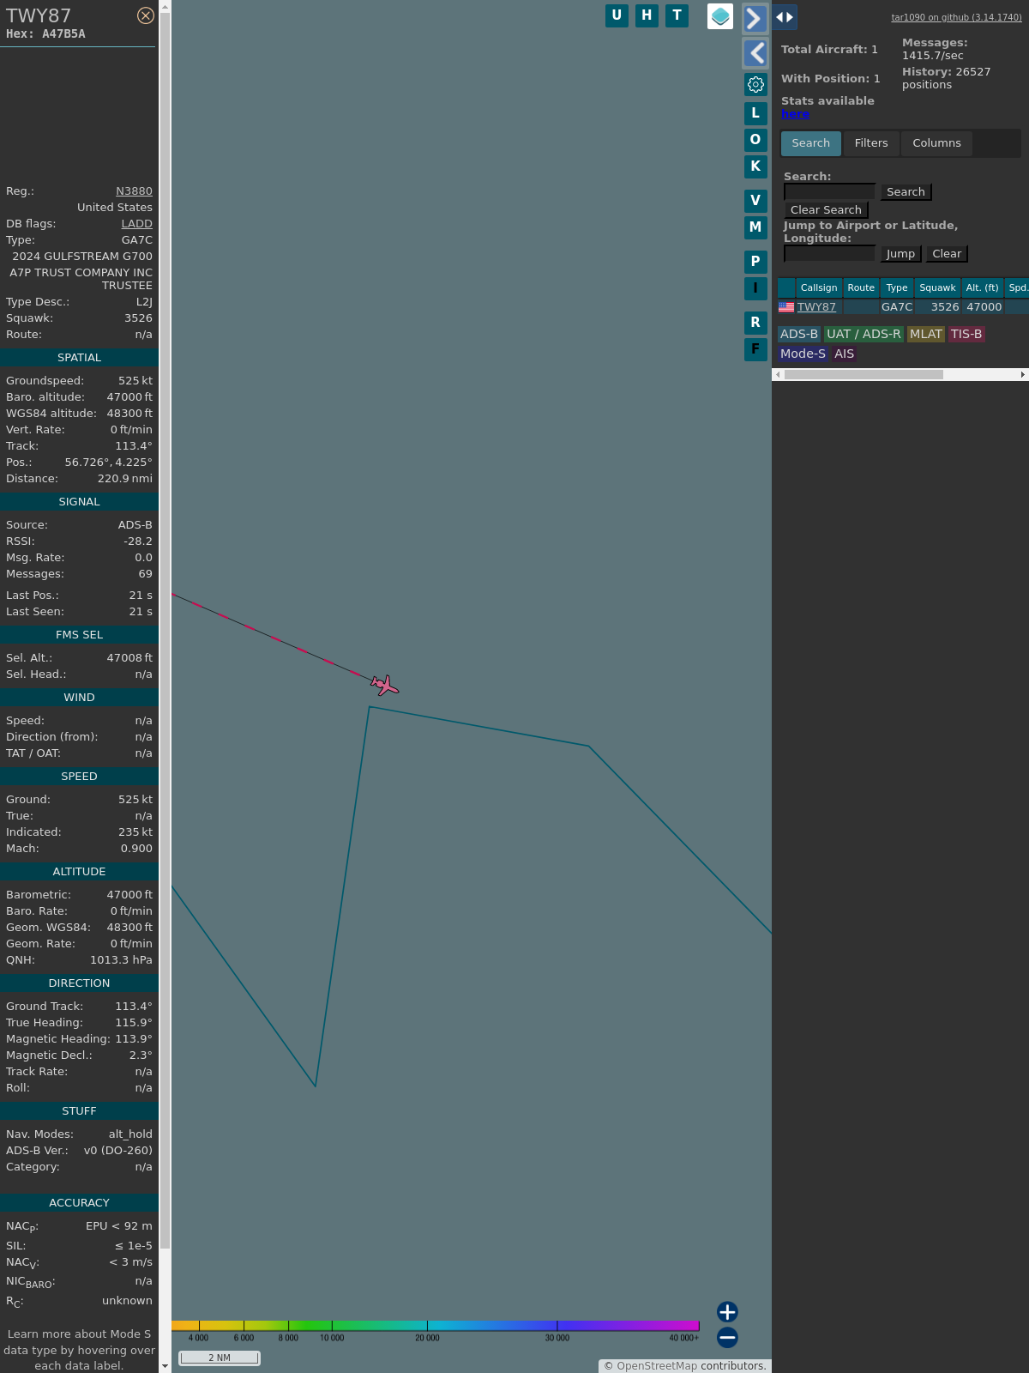
Task: Click the zoom in plus button
Action: [x=727, y=1312]
